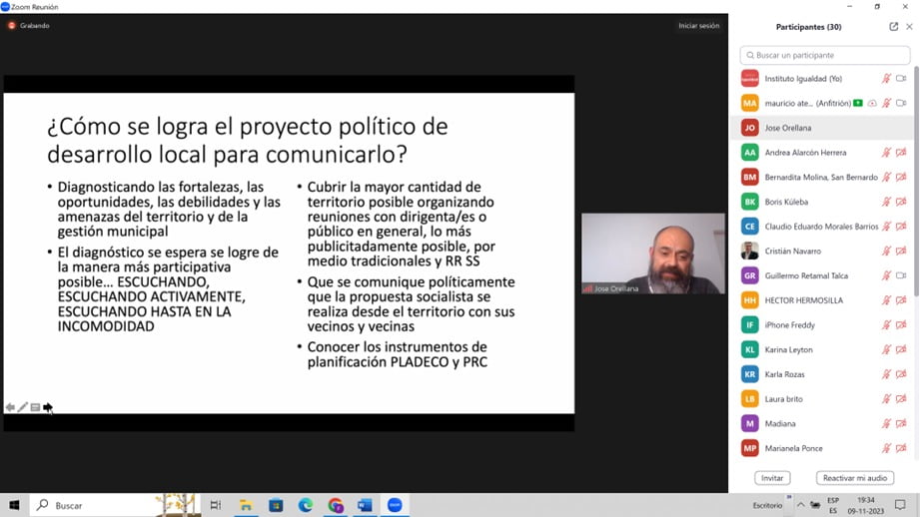Open the ESP language input selector

[835, 506]
